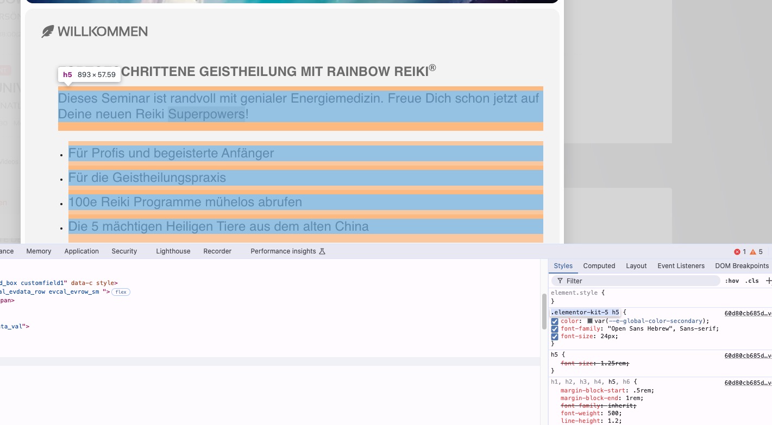Open the h5 rule's source stylesheet link

748,356
